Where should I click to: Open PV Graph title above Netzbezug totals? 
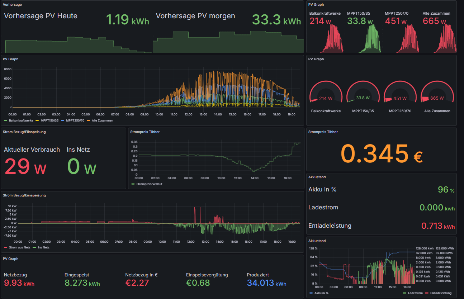10,259
